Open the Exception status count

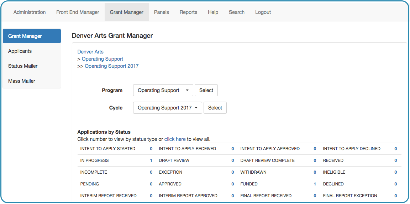coord(232,172)
